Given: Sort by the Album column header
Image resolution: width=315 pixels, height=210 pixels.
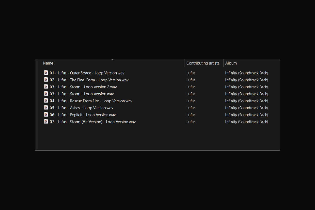Looking at the screenshot, I should [x=231, y=63].
